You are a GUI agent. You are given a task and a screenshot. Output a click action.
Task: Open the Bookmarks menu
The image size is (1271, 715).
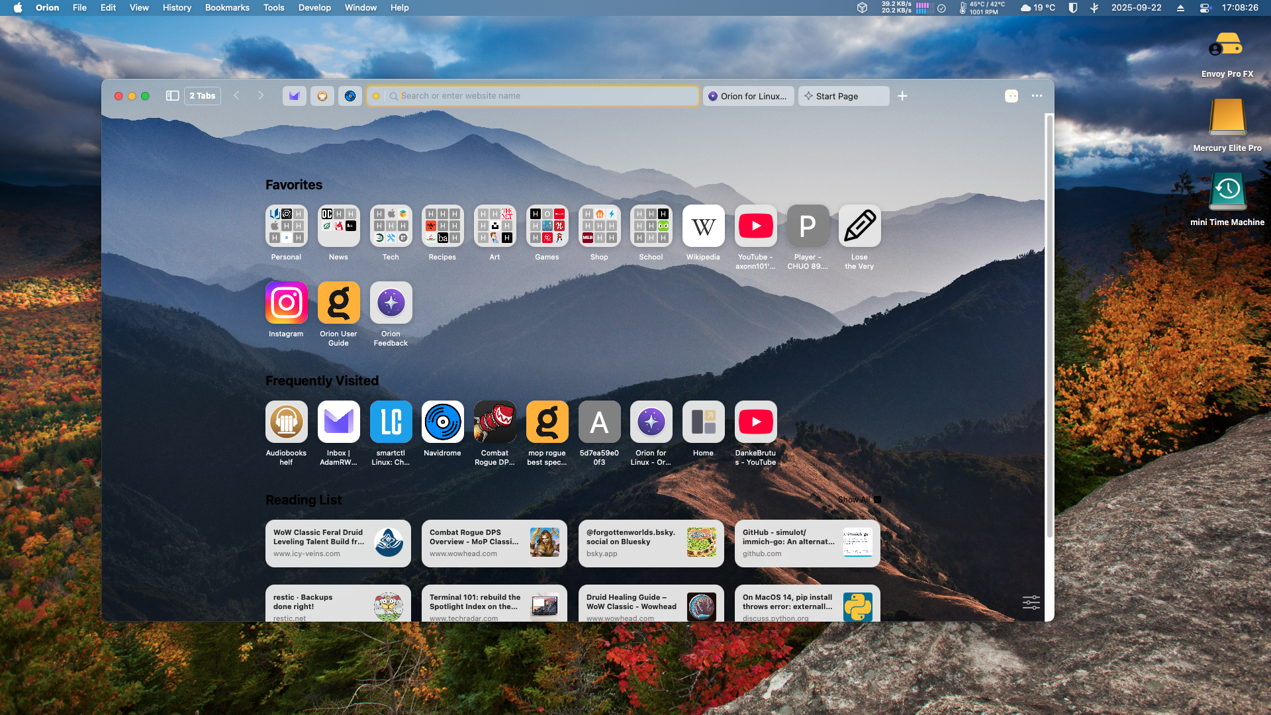[227, 7]
